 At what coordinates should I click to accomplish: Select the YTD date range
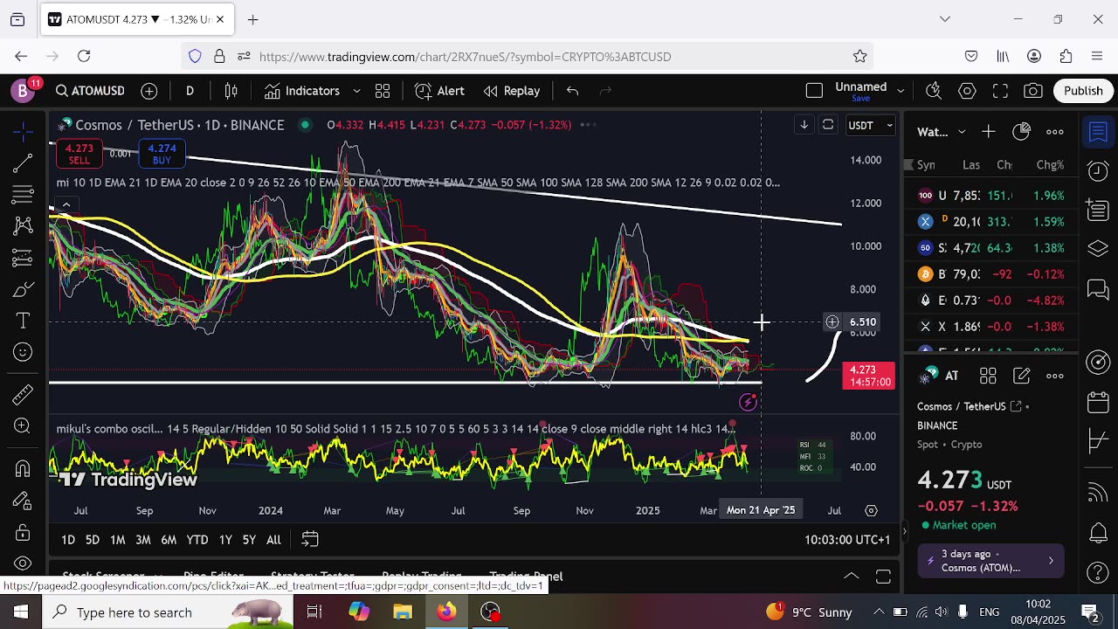pyautogui.click(x=197, y=540)
